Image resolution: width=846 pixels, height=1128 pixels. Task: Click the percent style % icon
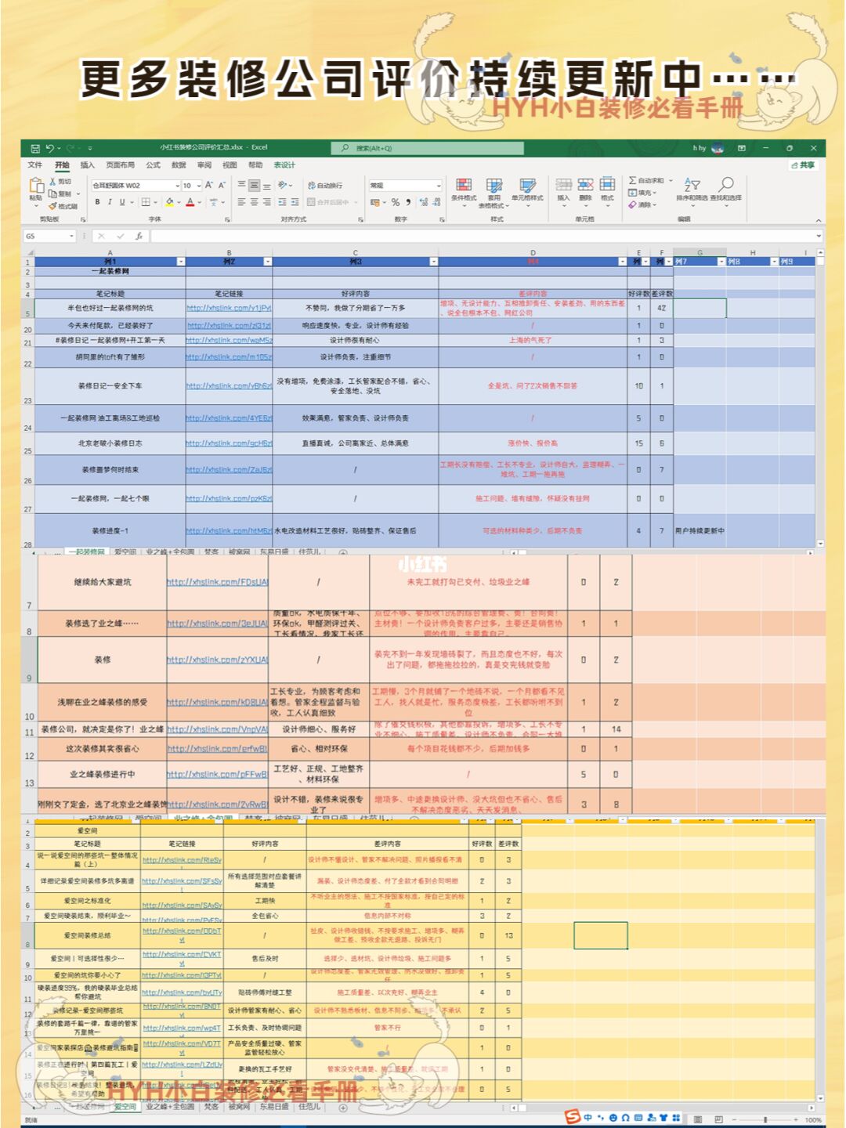click(396, 202)
